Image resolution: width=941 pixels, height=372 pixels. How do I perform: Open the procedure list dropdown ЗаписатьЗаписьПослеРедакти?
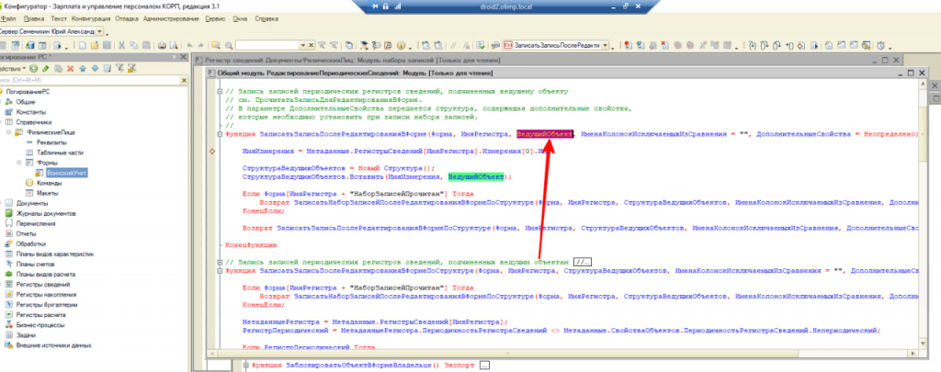pos(607,44)
